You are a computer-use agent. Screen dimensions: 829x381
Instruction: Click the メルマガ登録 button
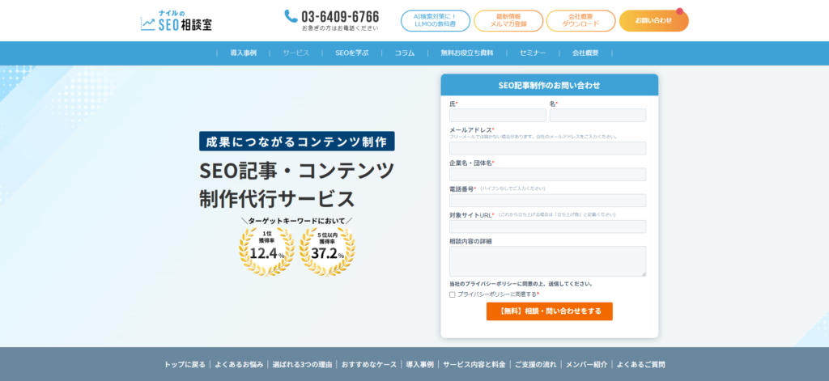point(508,20)
